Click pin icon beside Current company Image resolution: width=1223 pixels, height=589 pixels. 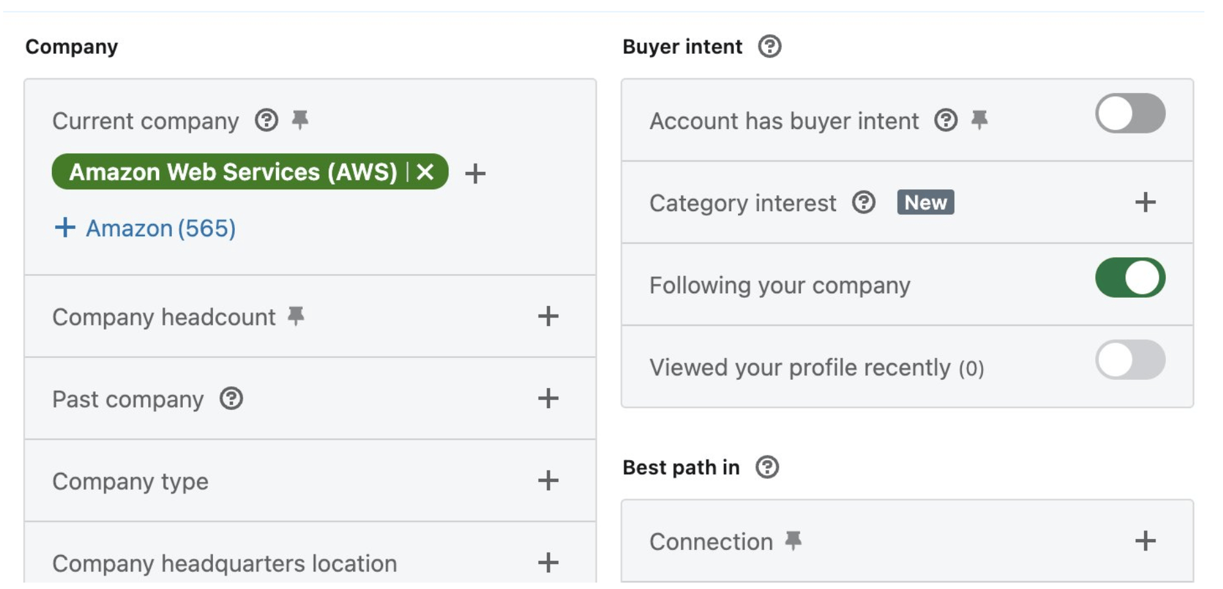(300, 119)
